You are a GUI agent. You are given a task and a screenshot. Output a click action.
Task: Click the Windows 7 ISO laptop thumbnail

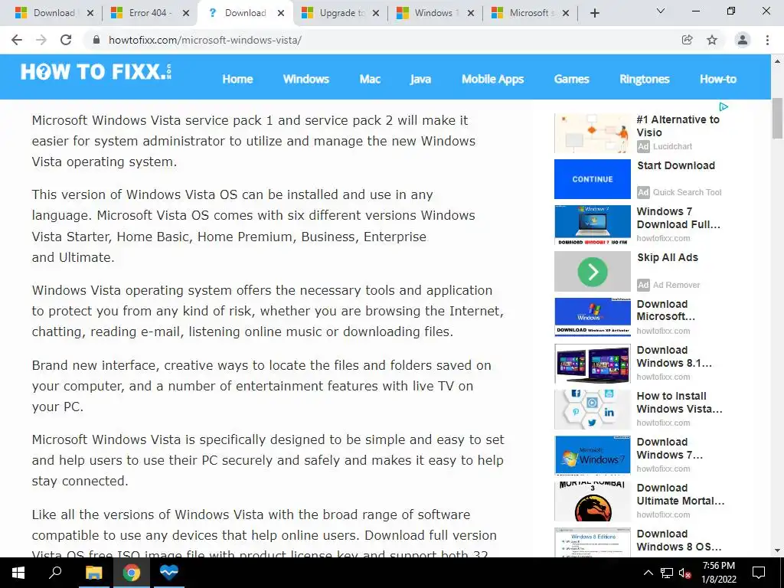click(x=593, y=225)
